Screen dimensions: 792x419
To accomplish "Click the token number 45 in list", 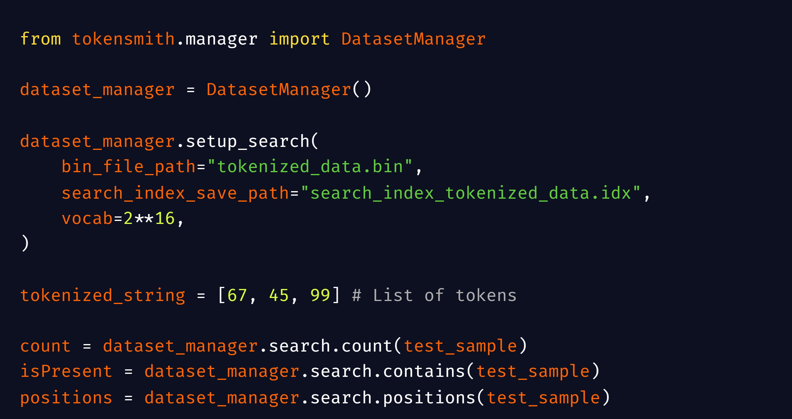I will click(279, 295).
